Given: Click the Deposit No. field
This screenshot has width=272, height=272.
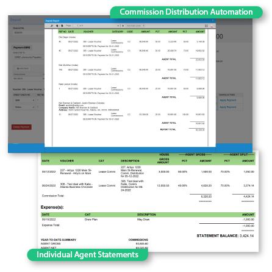Looking at the screenshot, I should 28,32.
